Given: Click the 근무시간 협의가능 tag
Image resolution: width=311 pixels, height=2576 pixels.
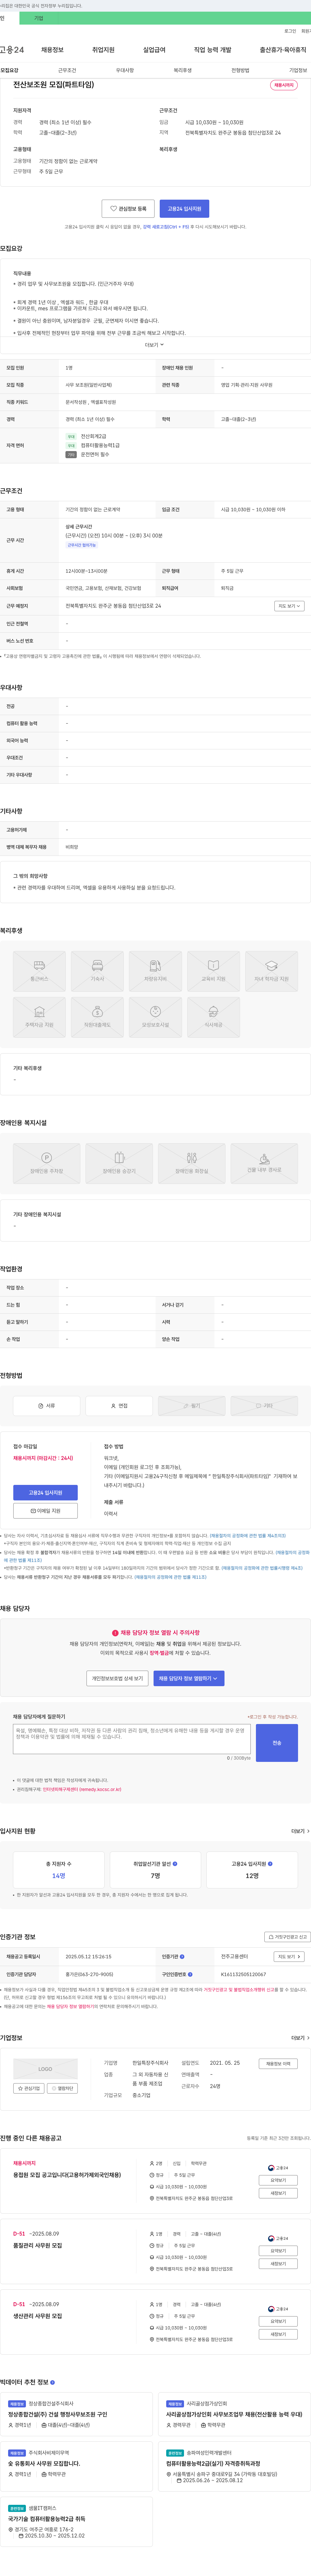Looking at the screenshot, I should (82, 545).
